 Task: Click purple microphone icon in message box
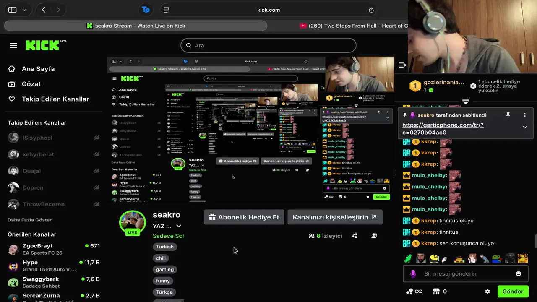413,273
